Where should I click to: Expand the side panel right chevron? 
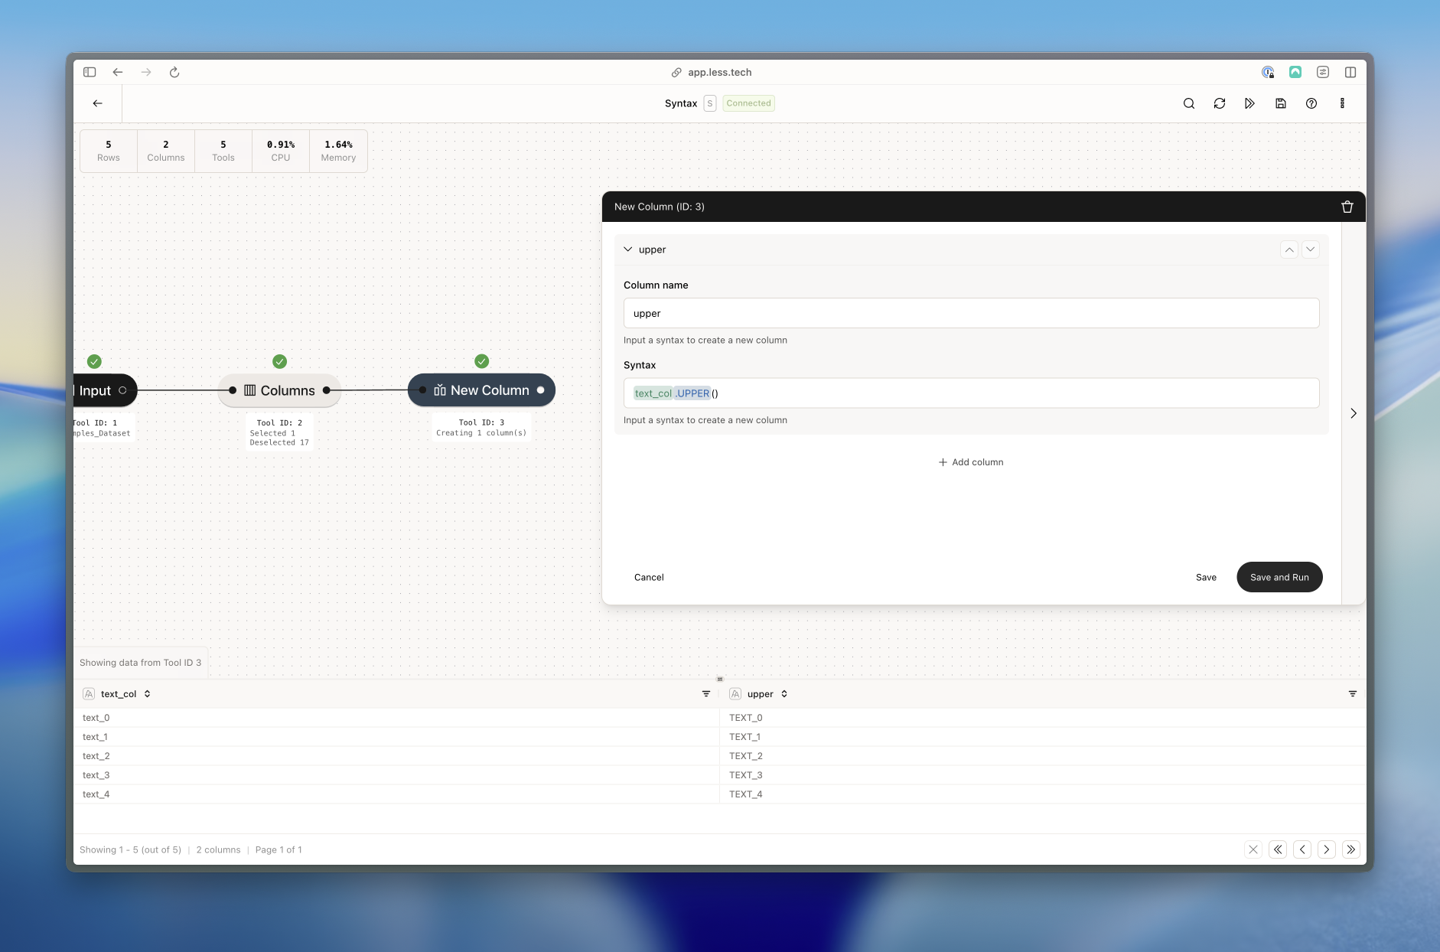tap(1354, 413)
